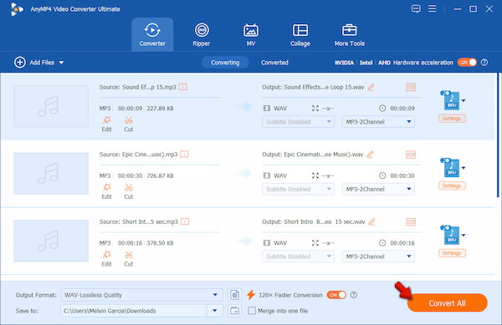Open Output Format WAV-Lossless Quality dropdown
The width and height of the screenshot is (502, 325).
(141, 295)
